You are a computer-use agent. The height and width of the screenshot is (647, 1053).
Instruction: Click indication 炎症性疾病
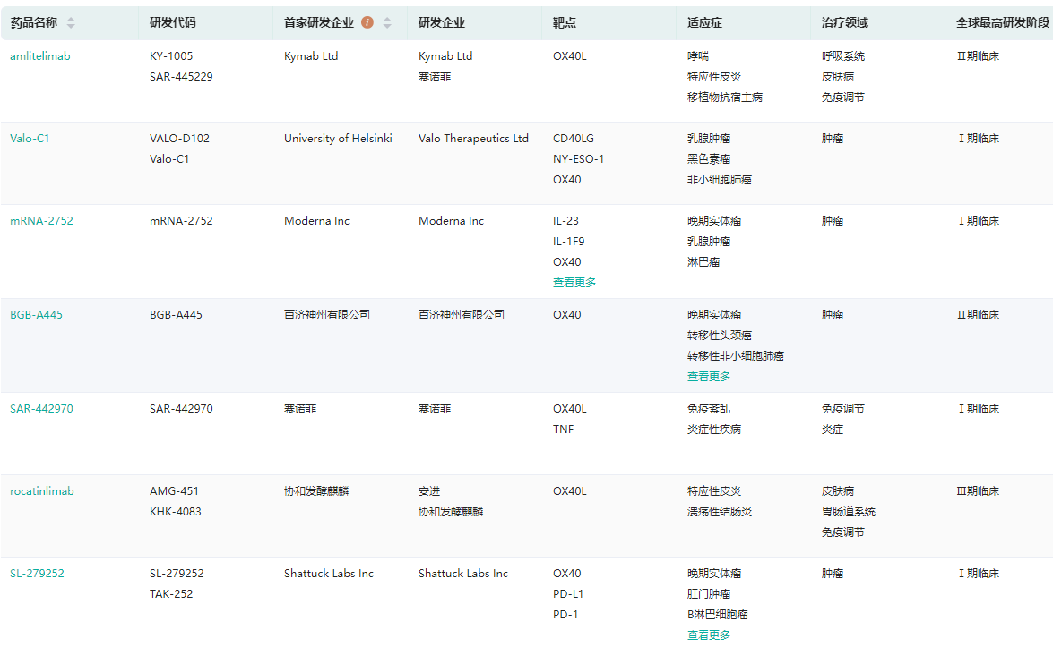coord(714,430)
